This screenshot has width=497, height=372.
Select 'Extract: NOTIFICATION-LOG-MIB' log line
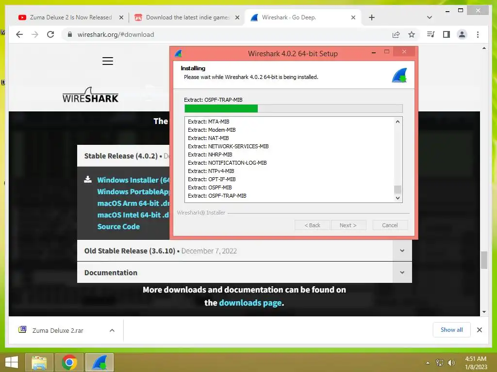227,163
